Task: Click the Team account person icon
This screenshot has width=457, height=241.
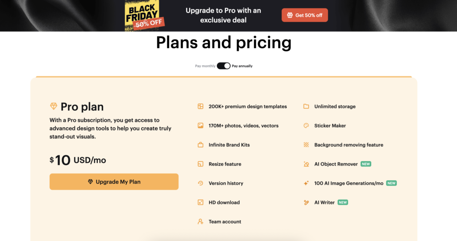Action: click(200, 222)
